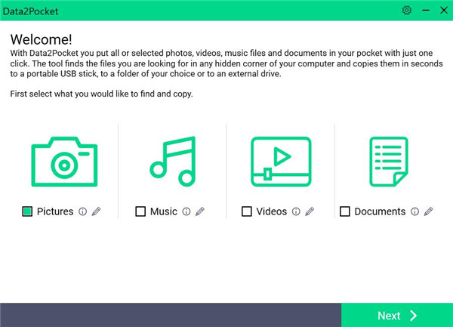Viewport: 453px width, 327px height.
Task: Click the Documents label text
Action: pyautogui.click(x=380, y=211)
